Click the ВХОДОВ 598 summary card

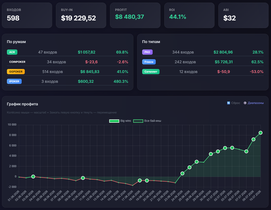click(27, 15)
